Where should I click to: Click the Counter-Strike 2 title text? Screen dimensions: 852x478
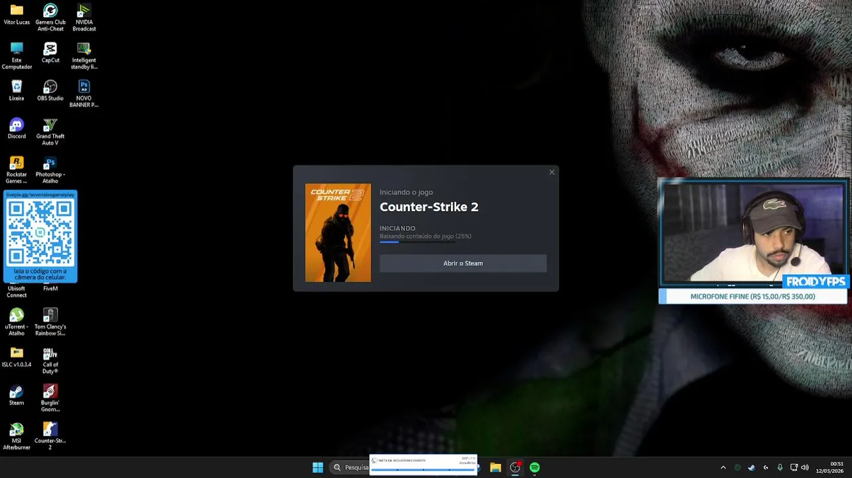point(429,206)
